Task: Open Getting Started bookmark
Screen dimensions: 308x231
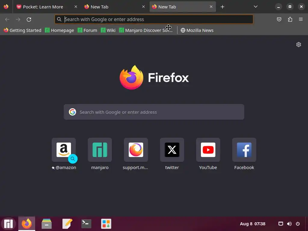Action: [x=23, y=30]
